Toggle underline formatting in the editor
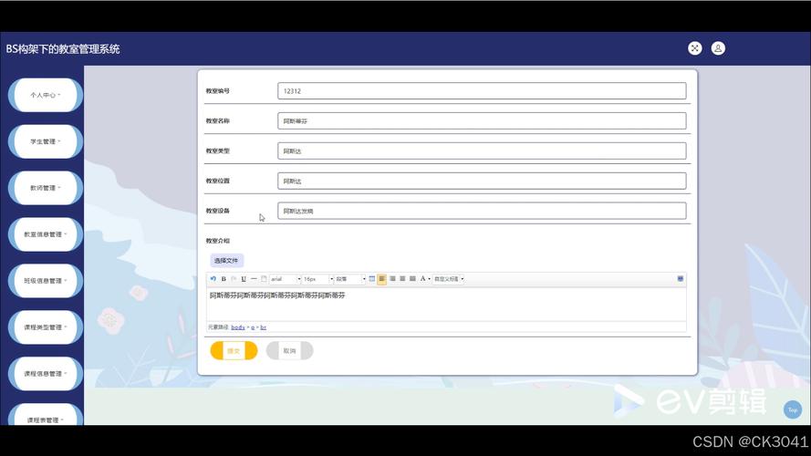 [x=244, y=279]
